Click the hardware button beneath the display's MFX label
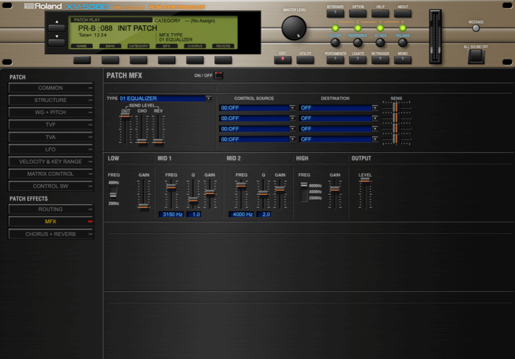Screen dimensions: 515x359 click(167, 60)
